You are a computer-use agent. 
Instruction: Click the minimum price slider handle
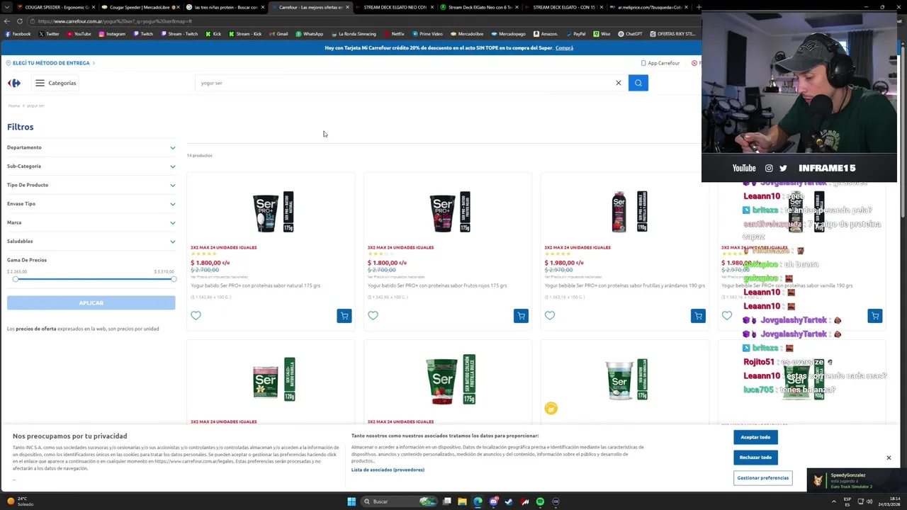click(x=16, y=279)
